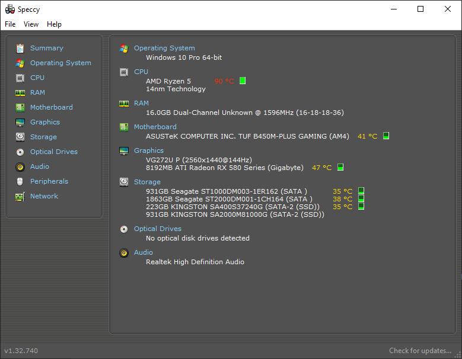Image resolution: width=462 pixels, height=359 pixels.
Task: Click temperature indicator for Seagate ST2000DM001 drive
Action: (x=361, y=198)
